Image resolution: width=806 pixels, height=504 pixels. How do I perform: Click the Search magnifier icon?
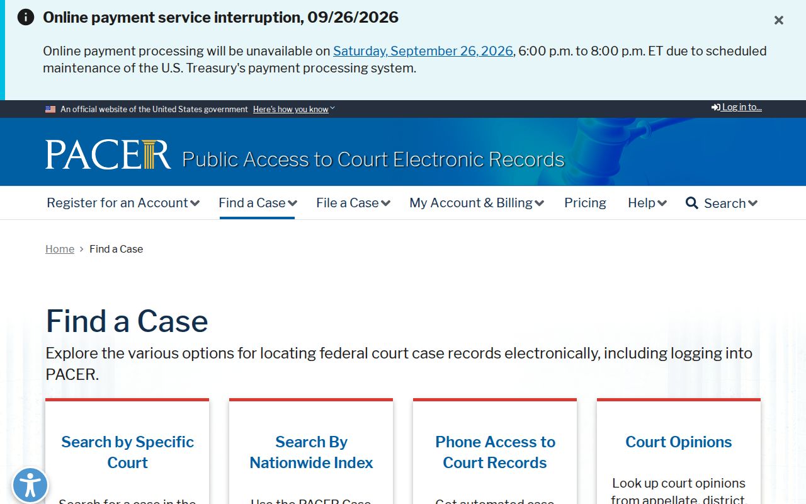click(692, 203)
